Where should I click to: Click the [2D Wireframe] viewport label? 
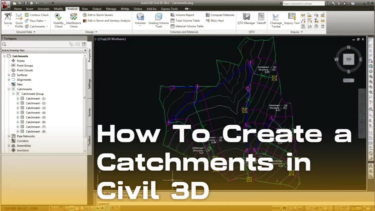coord(116,39)
